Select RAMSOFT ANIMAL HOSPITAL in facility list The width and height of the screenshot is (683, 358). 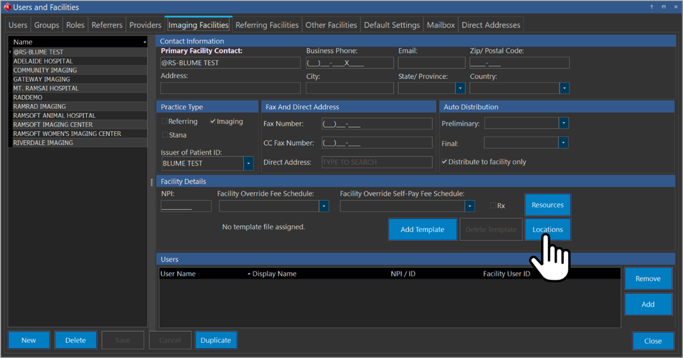54,116
